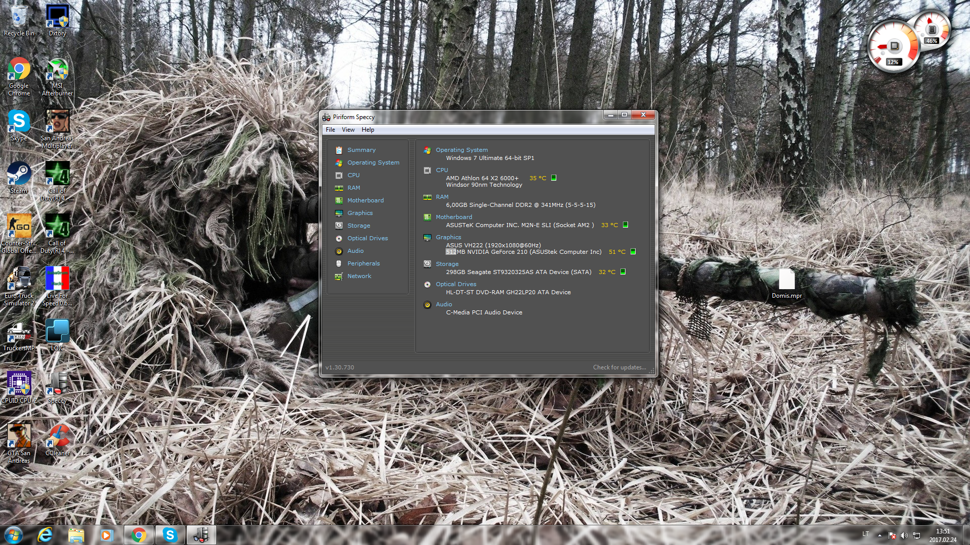
Task: Click Optical Drives heading in summary pane
Action: coord(456,284)
